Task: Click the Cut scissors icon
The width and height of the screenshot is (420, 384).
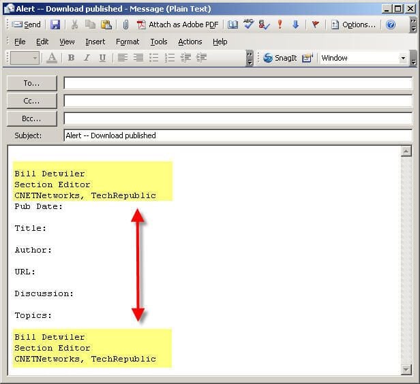Action: coord(74,25)
